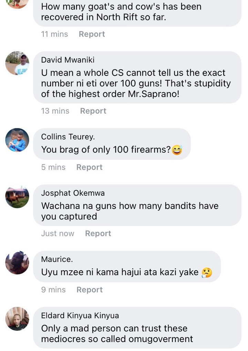Image resolution: width=248 pixels, height=351 pixels.
Task: Open Collins Teurey's profile avatar
Action: 17,140
